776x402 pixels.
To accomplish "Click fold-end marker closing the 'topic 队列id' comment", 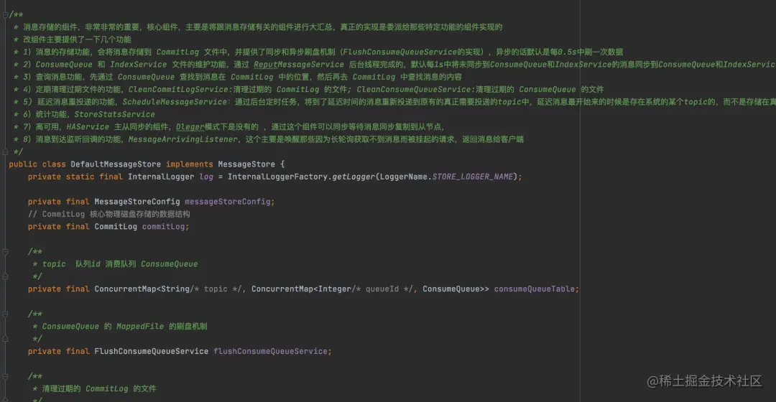I will click(5, 276).
